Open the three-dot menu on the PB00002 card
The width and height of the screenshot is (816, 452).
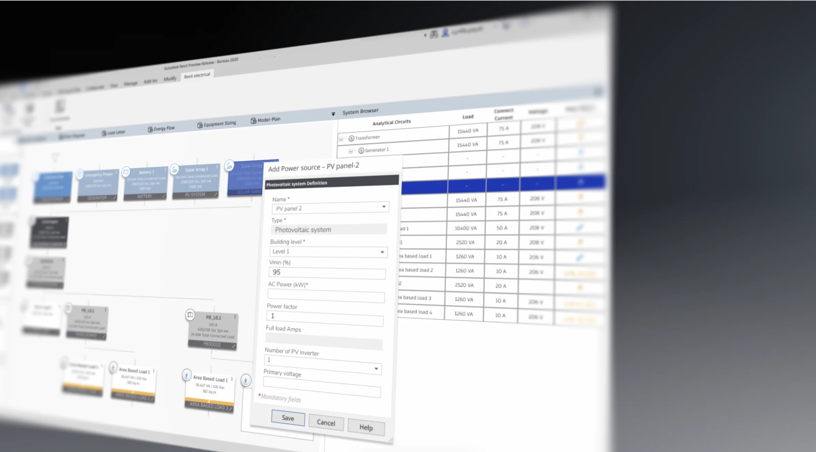pos(235,317)
